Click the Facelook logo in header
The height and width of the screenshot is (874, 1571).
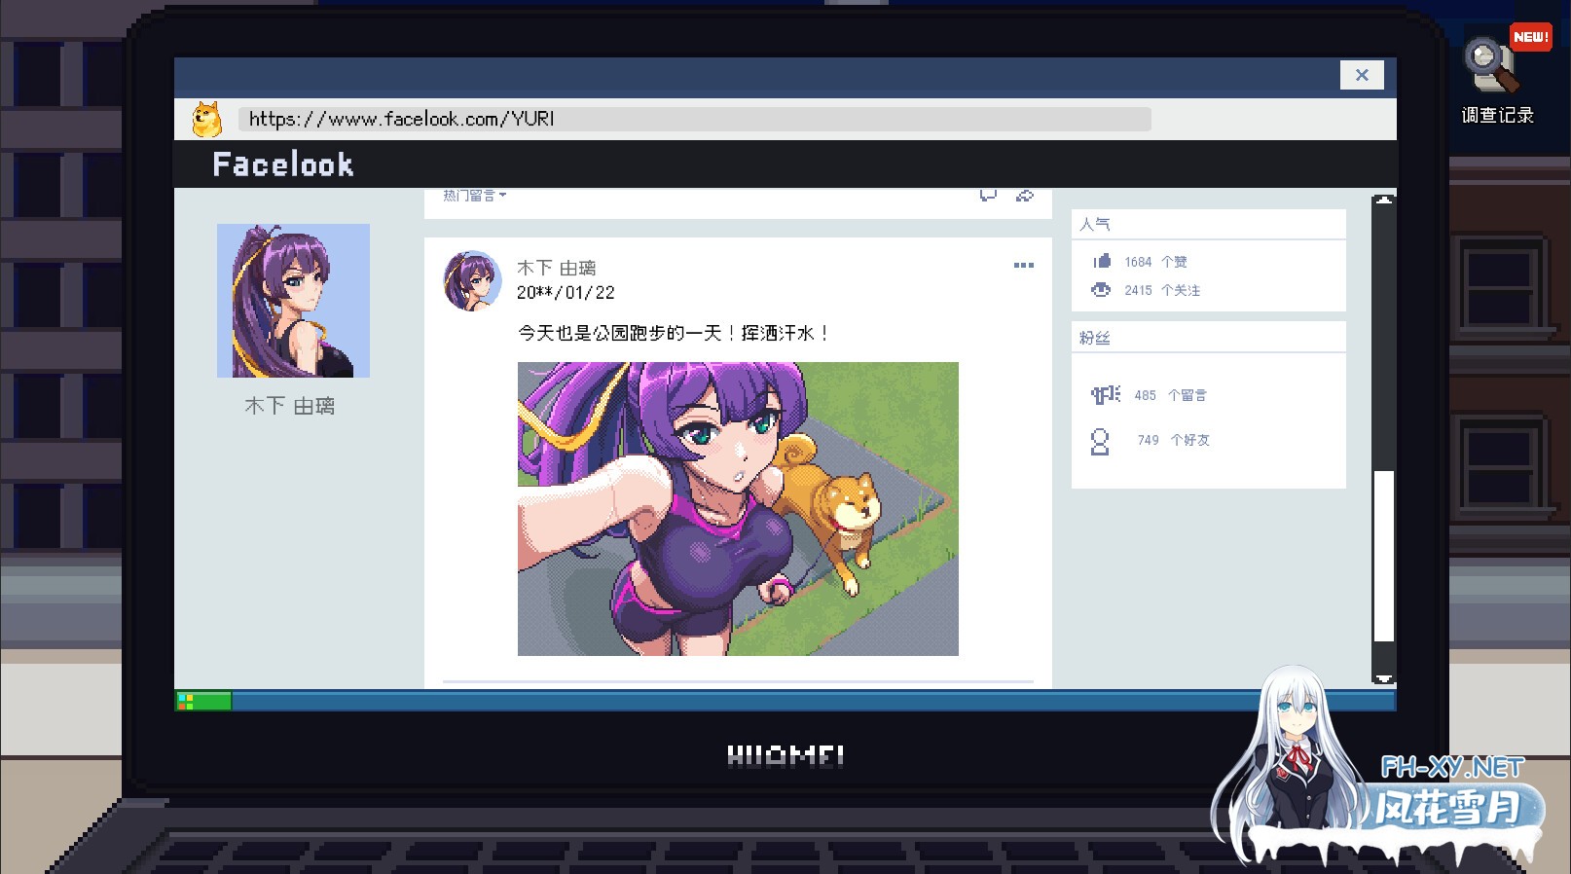click(283, 164)
